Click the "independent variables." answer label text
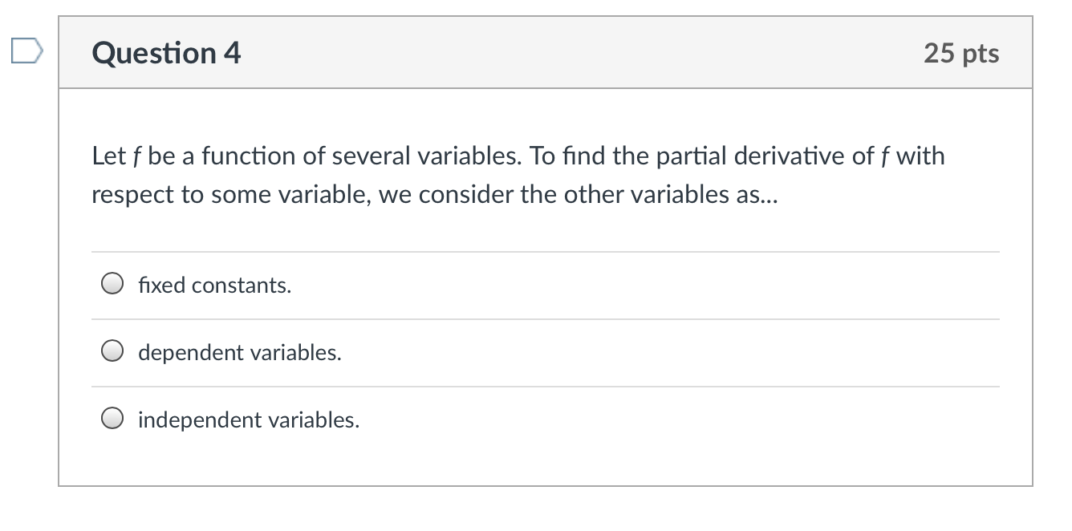 (249, 420)
